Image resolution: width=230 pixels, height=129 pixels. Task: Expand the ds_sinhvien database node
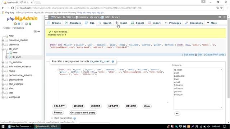click(x=3, y=62)
